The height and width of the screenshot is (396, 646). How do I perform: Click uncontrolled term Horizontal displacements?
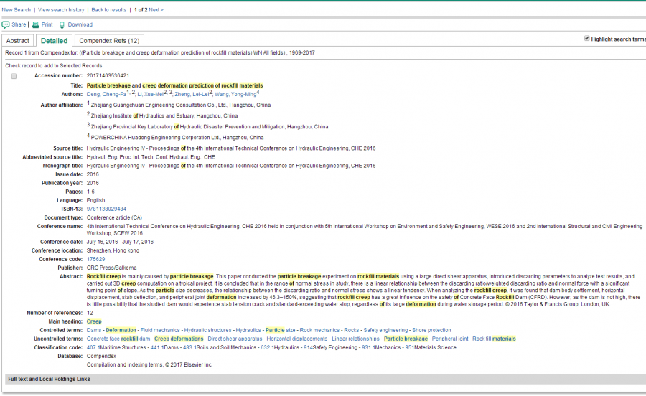pyautogui.click(x=297, y=339)
